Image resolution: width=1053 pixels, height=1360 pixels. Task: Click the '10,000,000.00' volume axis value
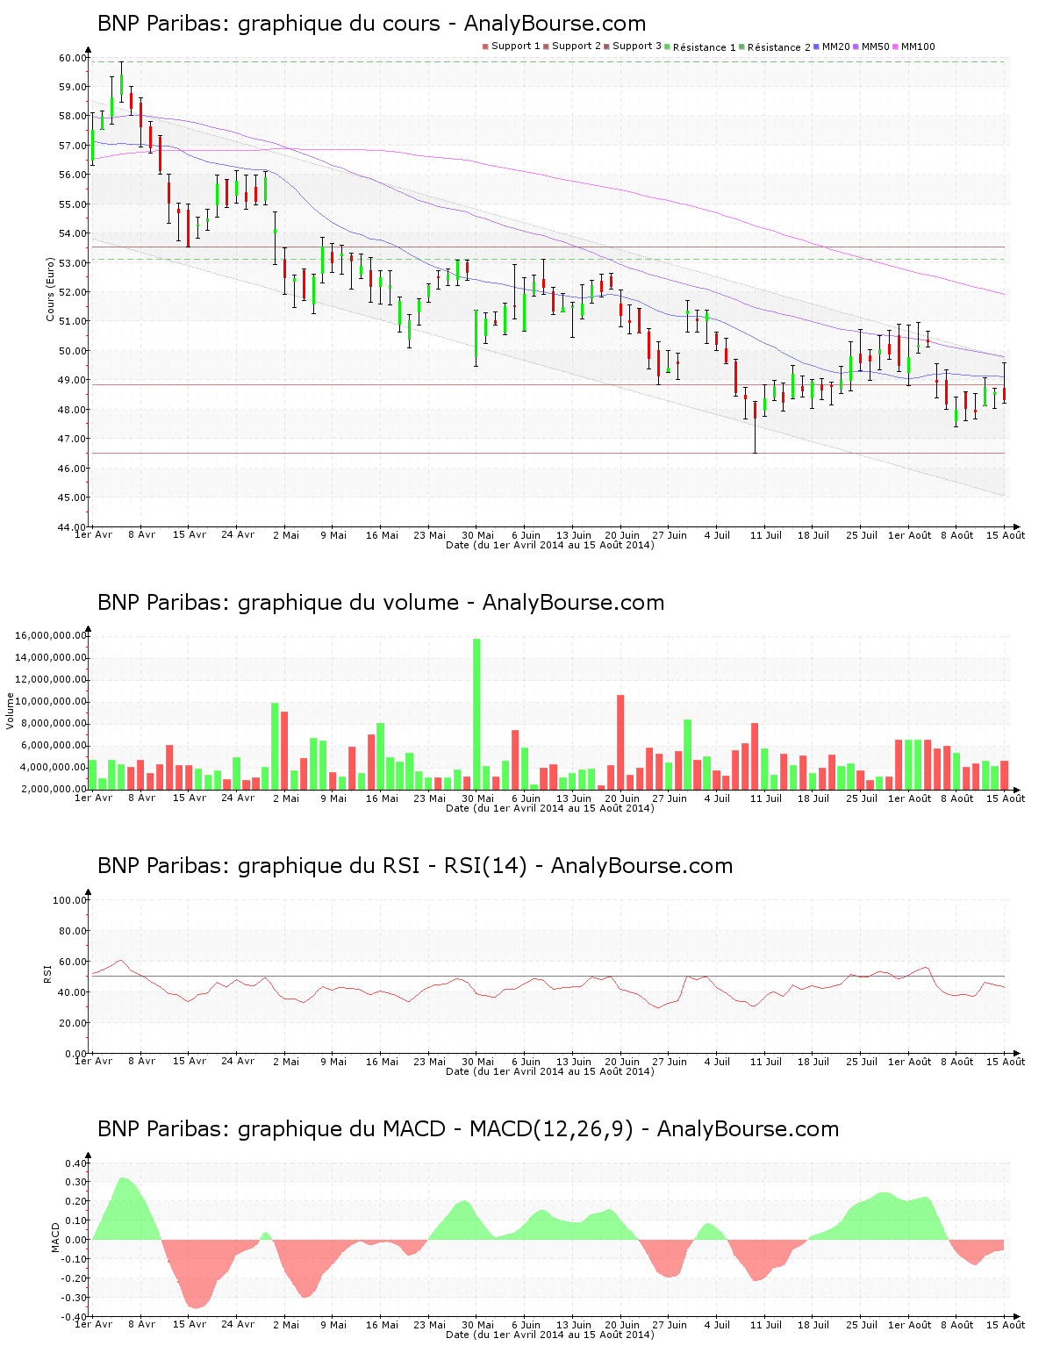point(51,701)
